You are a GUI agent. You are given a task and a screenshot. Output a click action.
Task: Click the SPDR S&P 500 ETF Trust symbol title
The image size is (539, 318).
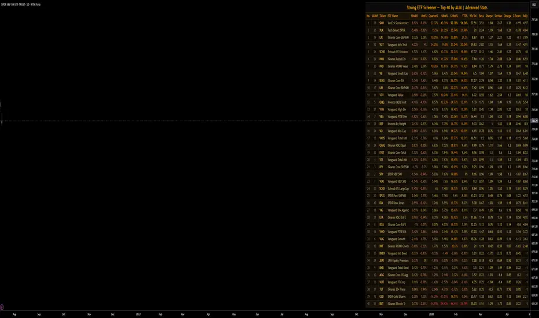click(x=21, y=5)
